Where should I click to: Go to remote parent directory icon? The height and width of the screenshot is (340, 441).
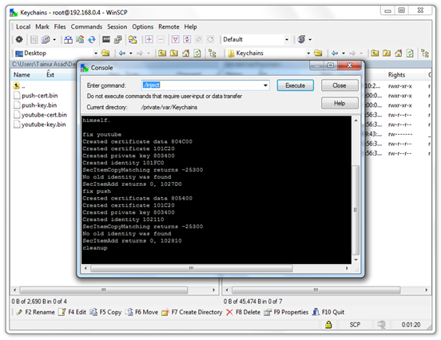click(375, 53)
